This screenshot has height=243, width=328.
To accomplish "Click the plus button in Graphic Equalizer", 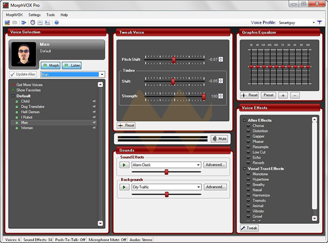I will [283, 95].
